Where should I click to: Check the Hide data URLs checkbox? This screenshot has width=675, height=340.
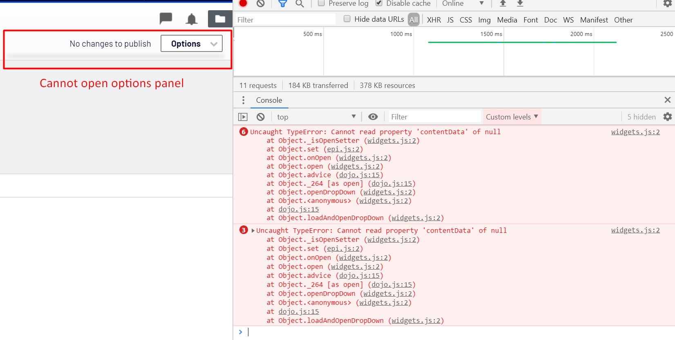(347, 19)
